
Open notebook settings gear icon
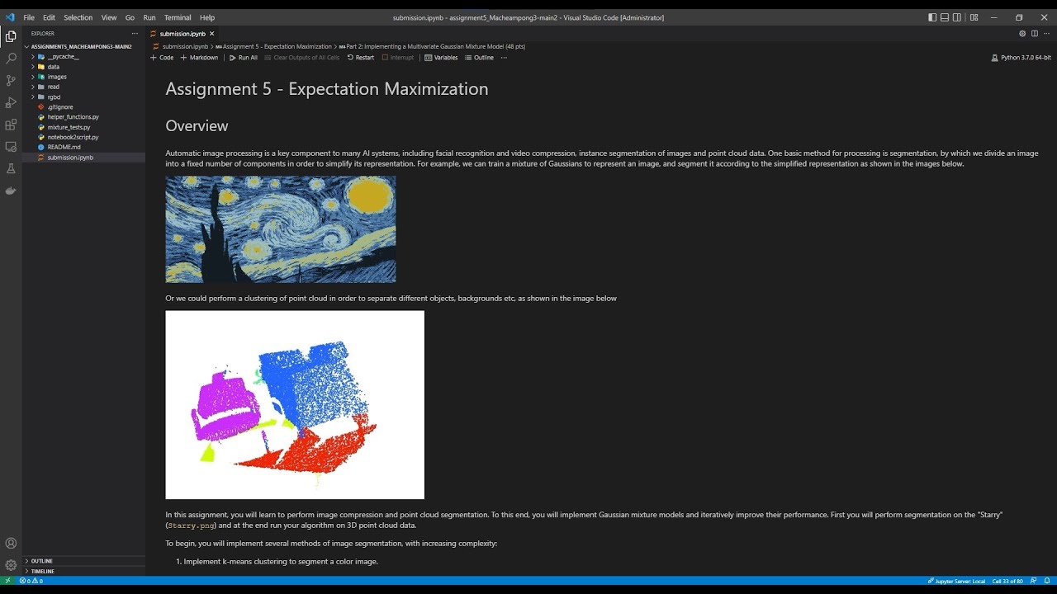1022,34
